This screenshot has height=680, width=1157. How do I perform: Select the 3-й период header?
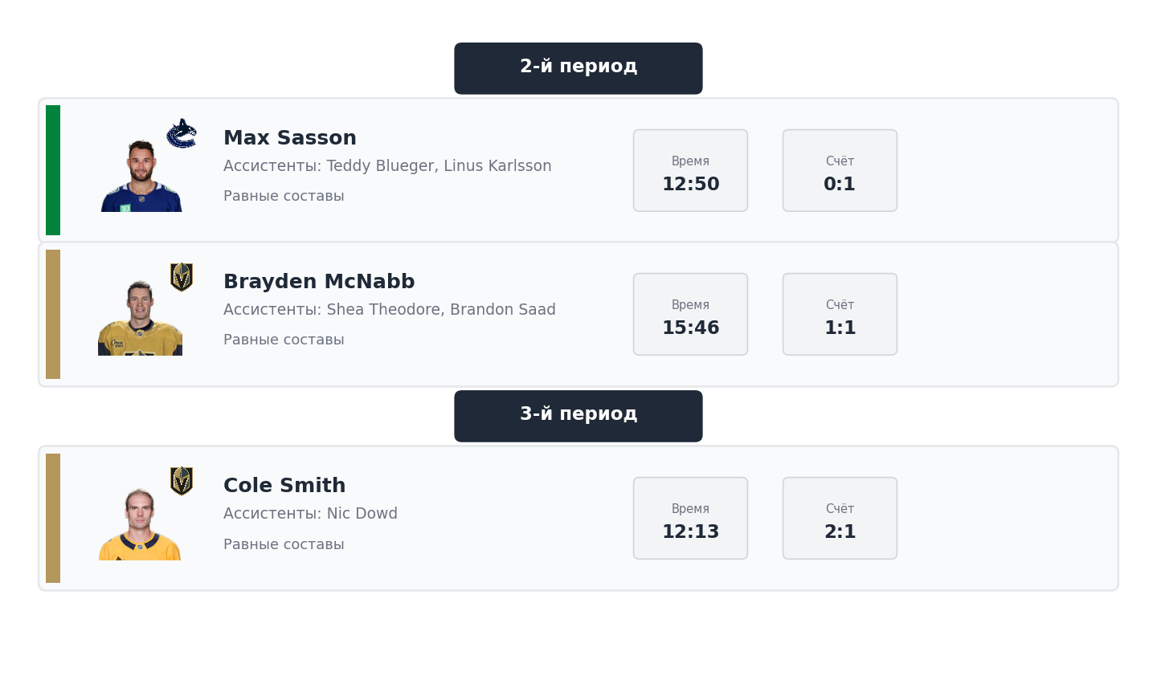pyautogui.click(x=578, y=416)
